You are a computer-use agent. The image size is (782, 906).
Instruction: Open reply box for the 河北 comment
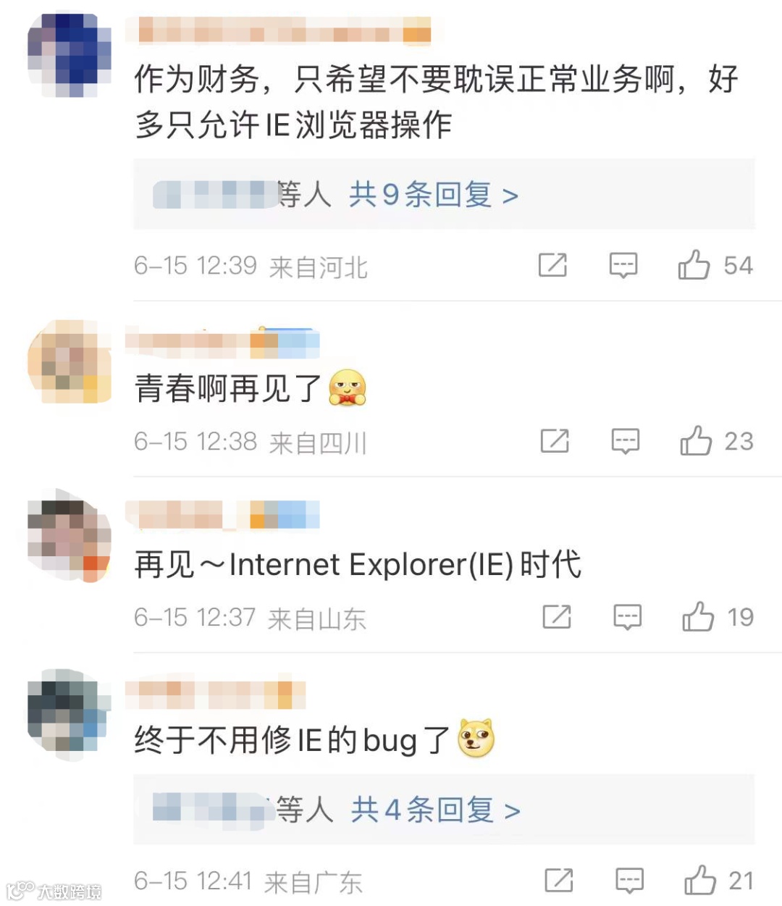click(x=623, y=265)
